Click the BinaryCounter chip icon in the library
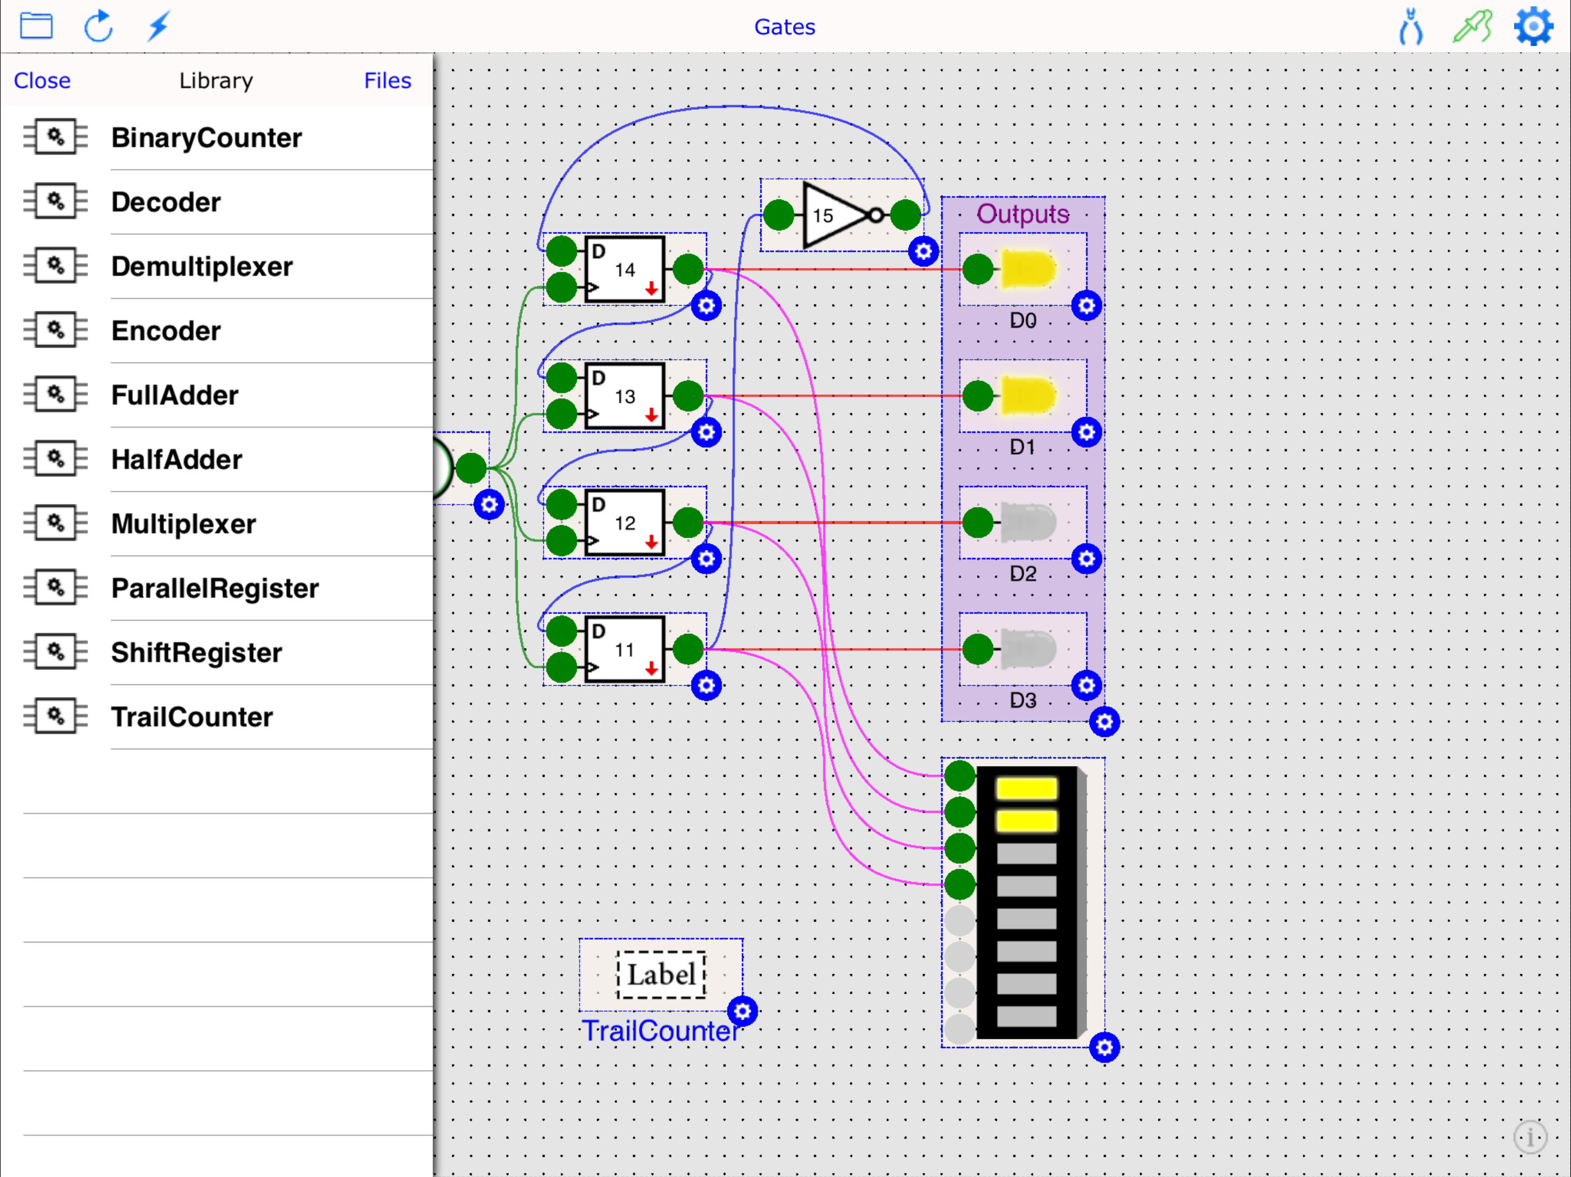Screen dimensions: 1571x1177 pyautogui.click(x=55, y=137)
